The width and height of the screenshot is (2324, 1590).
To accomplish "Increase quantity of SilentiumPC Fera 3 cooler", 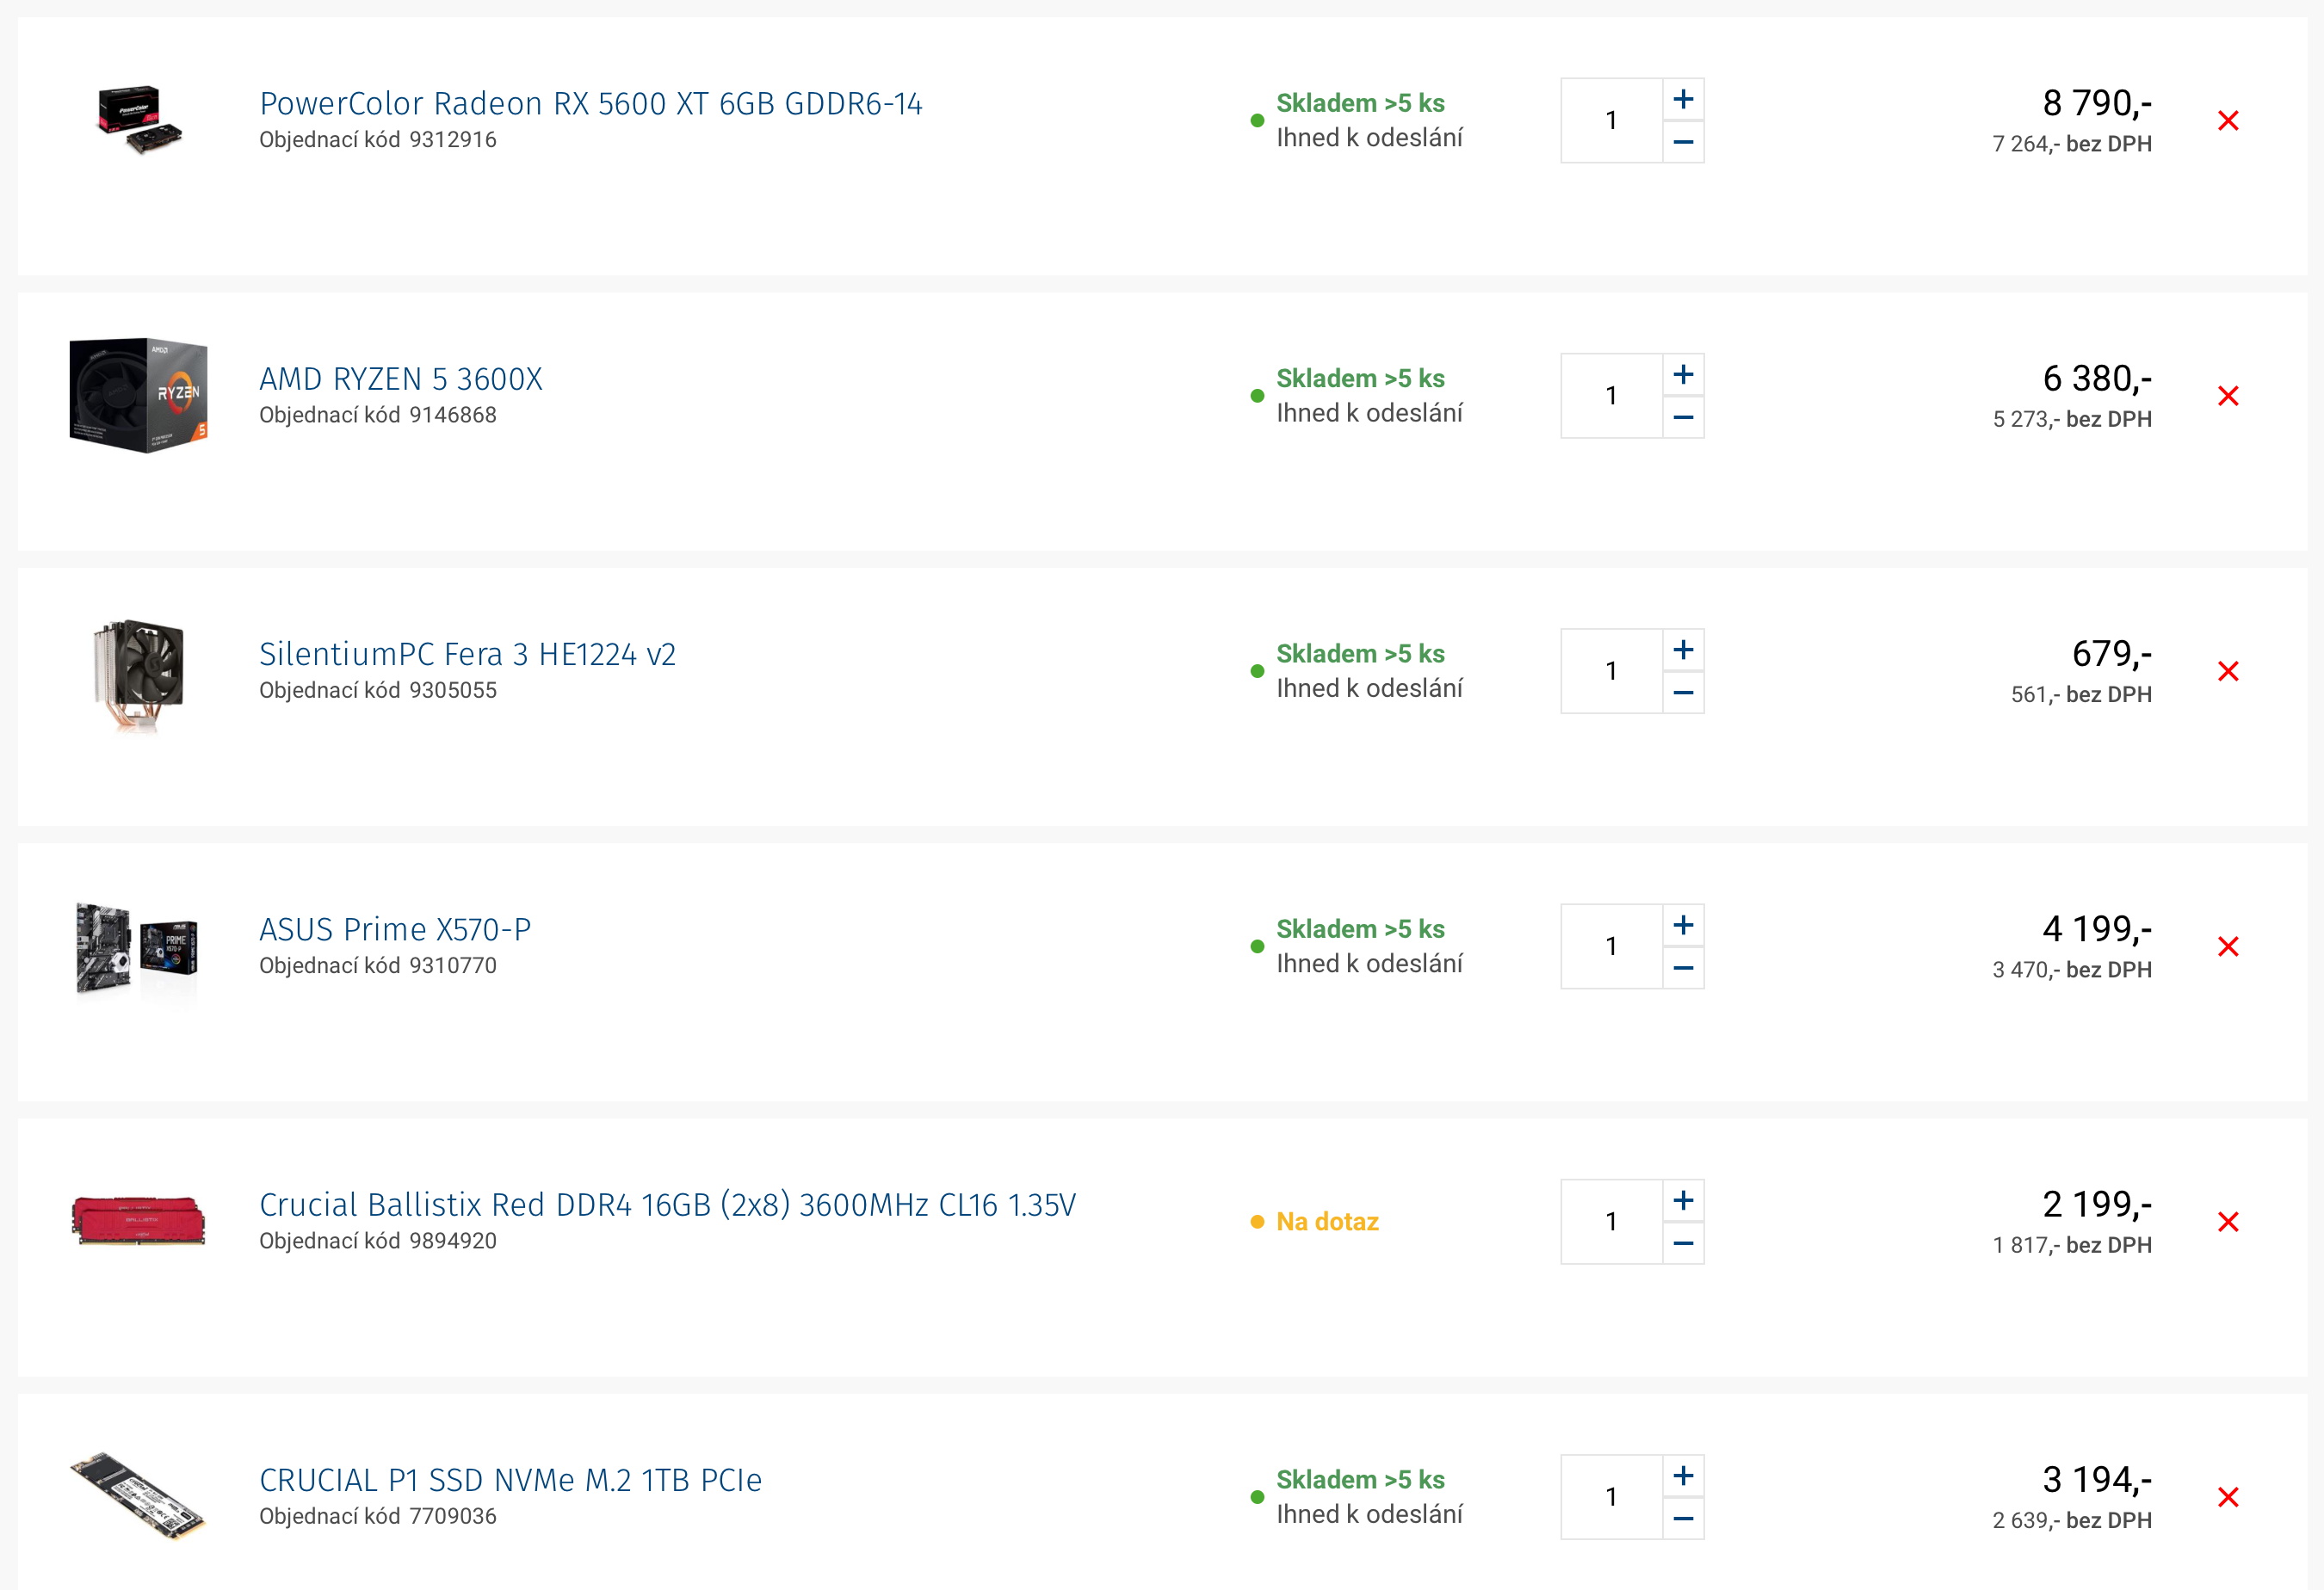I will (1683, 650).
